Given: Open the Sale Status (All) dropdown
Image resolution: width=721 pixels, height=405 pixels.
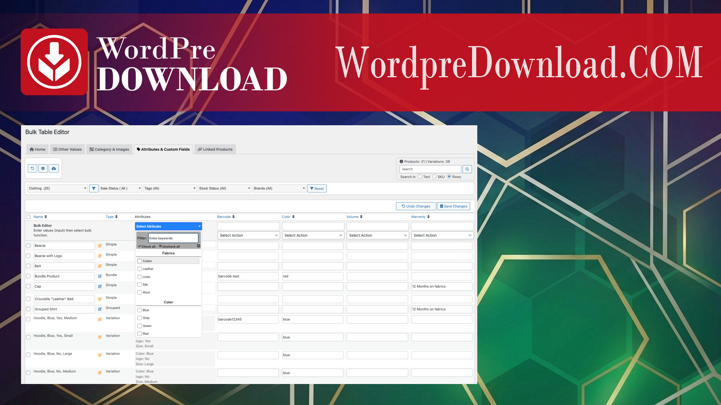Looking at the screenshot, I should pyautogui.click(x=121, y=188).
